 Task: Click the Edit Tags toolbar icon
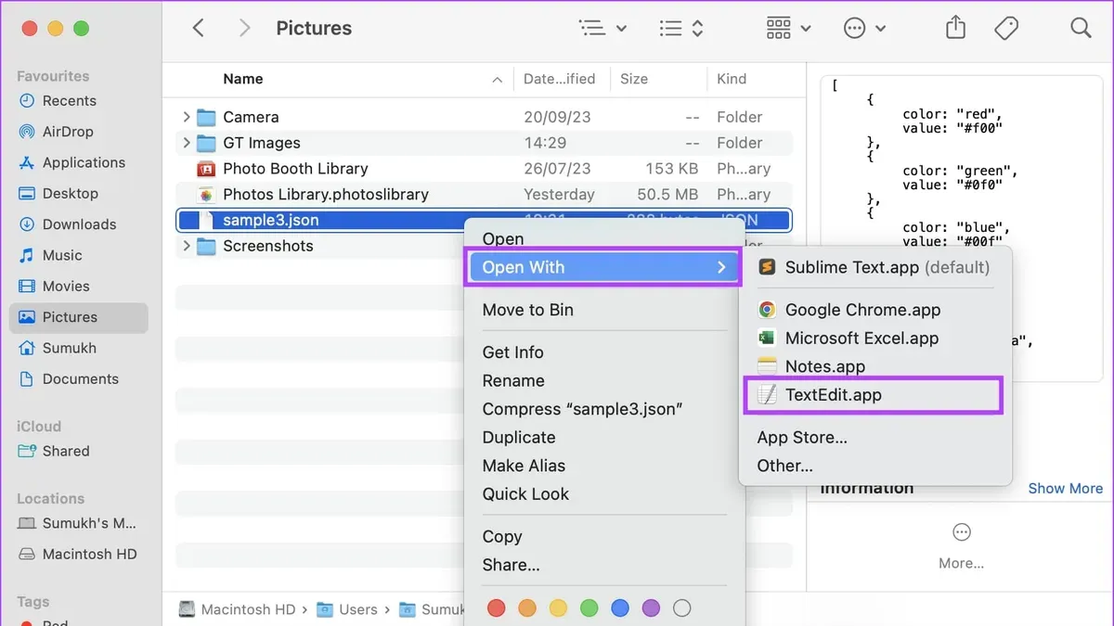tap(1006, 29)
